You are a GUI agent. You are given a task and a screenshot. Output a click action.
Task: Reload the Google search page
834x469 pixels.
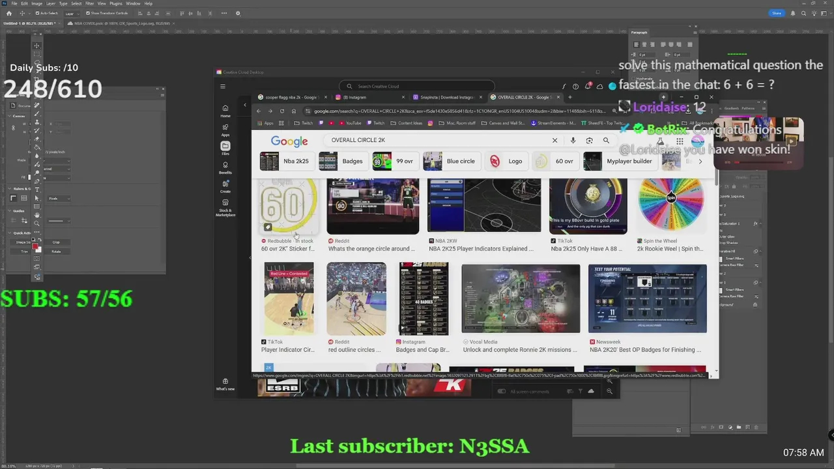click(x=282, y=111)
